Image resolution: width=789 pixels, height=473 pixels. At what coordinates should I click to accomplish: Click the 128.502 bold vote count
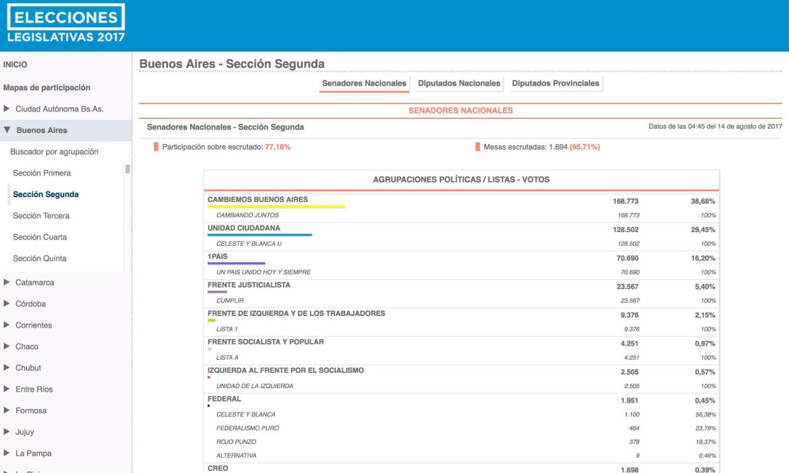(626, 230)
